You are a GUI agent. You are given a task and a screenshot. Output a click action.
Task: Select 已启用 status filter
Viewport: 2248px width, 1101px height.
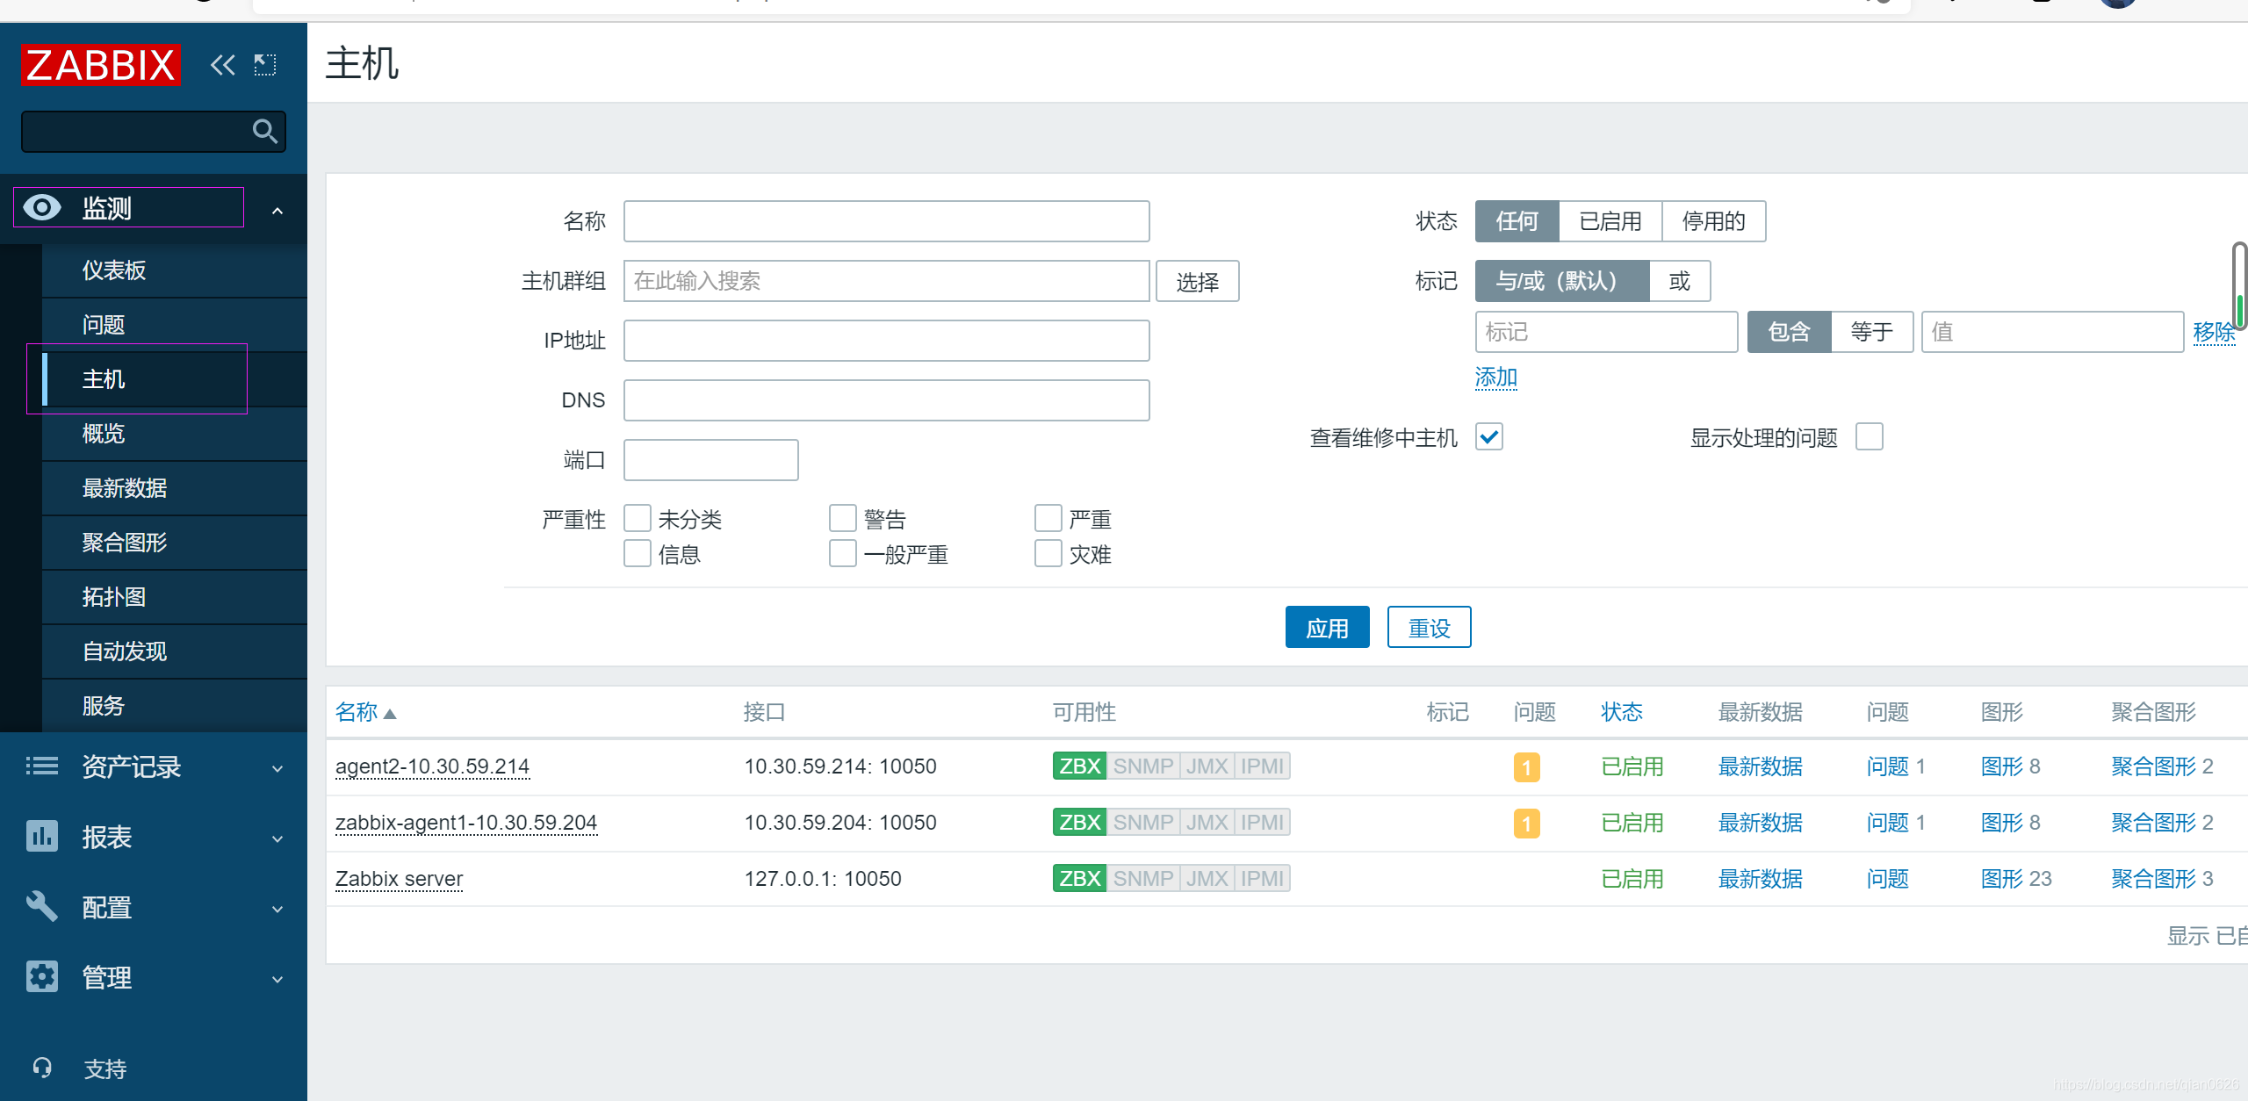pyautogui.click(x=1610, y=221)
